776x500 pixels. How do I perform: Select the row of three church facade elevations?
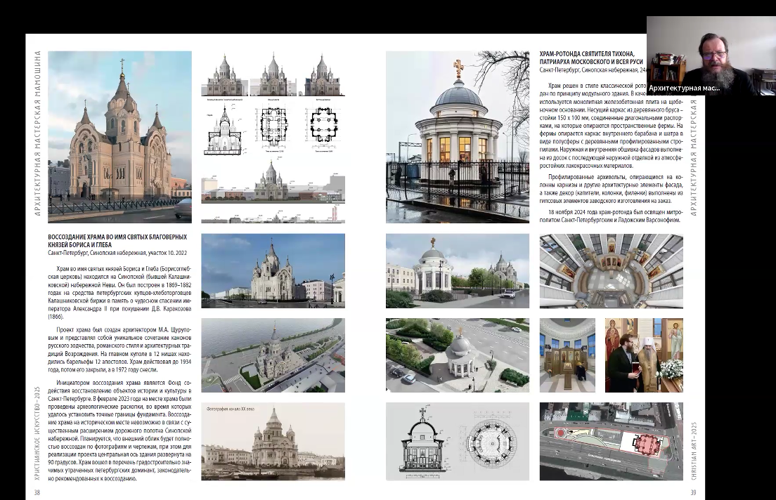tap(273, 74)
